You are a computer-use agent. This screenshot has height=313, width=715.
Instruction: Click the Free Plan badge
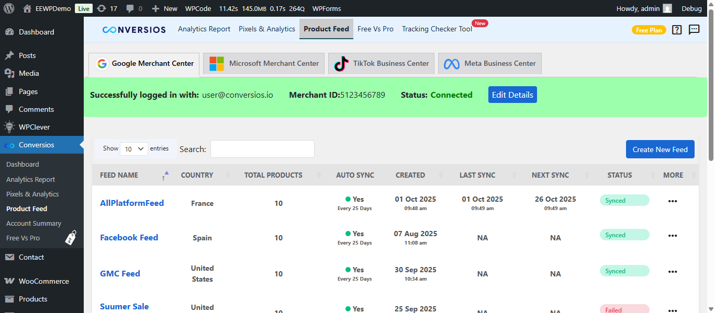point(649,30)
